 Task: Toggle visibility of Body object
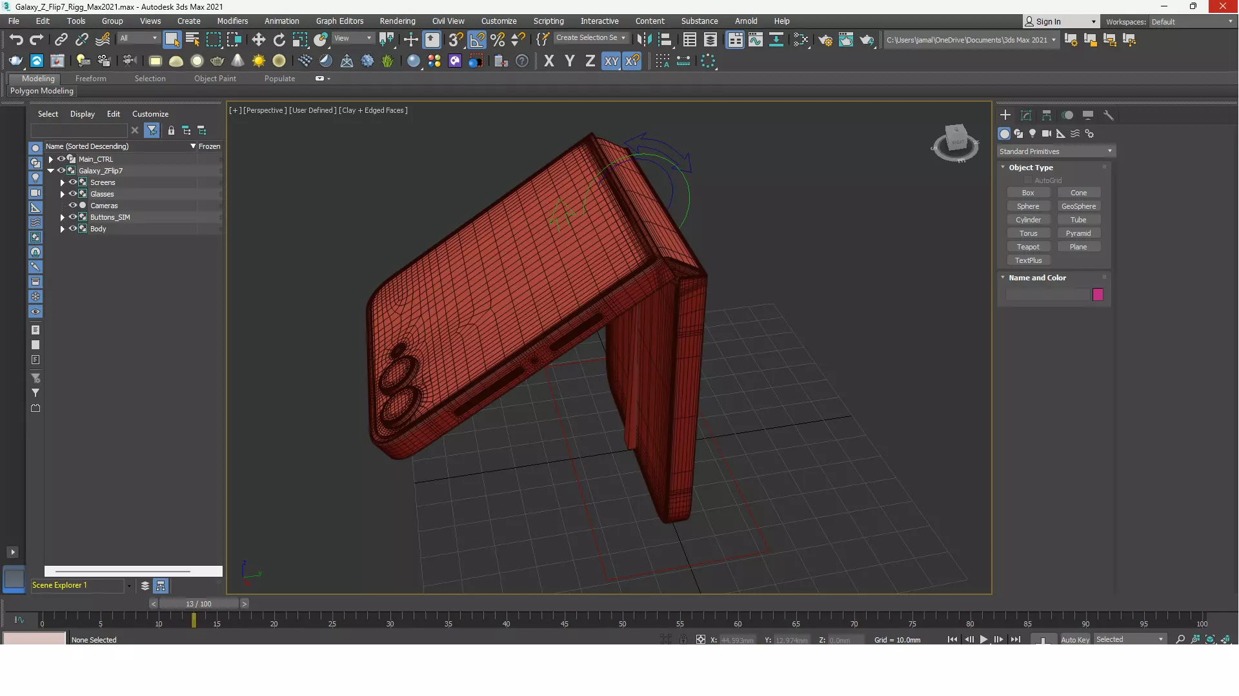coord(73,229)
